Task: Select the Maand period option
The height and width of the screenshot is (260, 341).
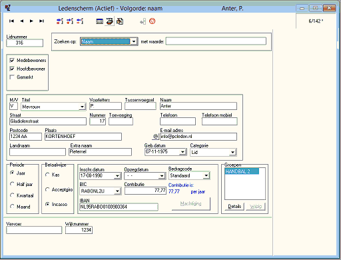Action: (12, 207)
